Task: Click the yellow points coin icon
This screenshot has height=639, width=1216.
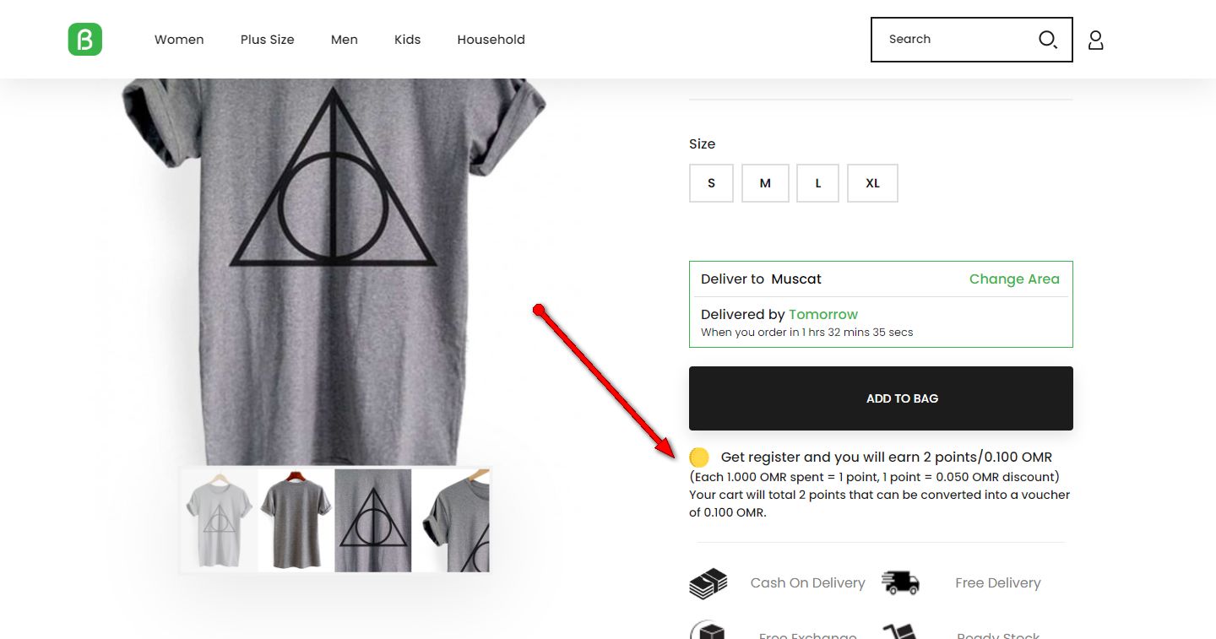Action: 699,458
